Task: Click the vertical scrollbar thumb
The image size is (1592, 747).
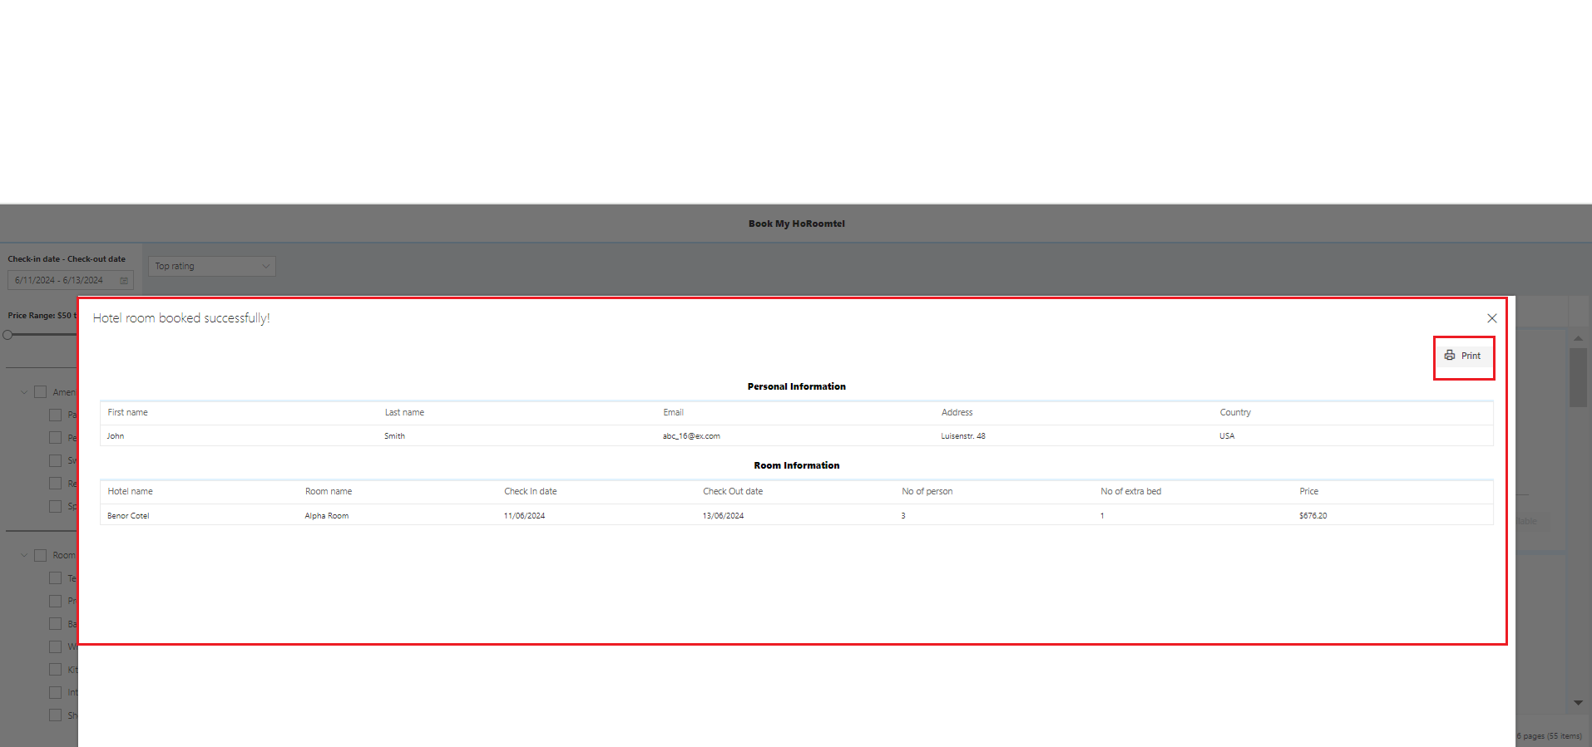Action: [1578, 377]
